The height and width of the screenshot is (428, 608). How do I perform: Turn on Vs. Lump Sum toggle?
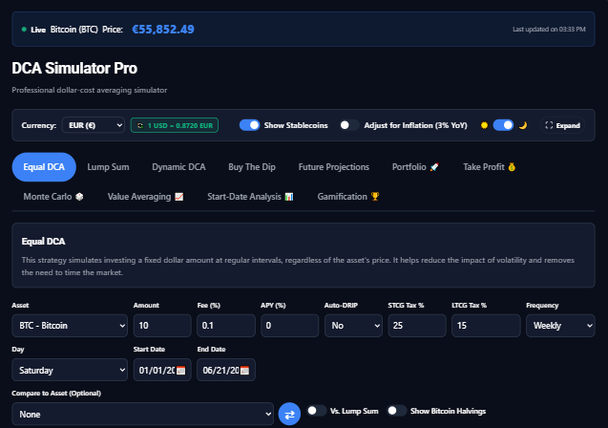(x=317, y=411)
